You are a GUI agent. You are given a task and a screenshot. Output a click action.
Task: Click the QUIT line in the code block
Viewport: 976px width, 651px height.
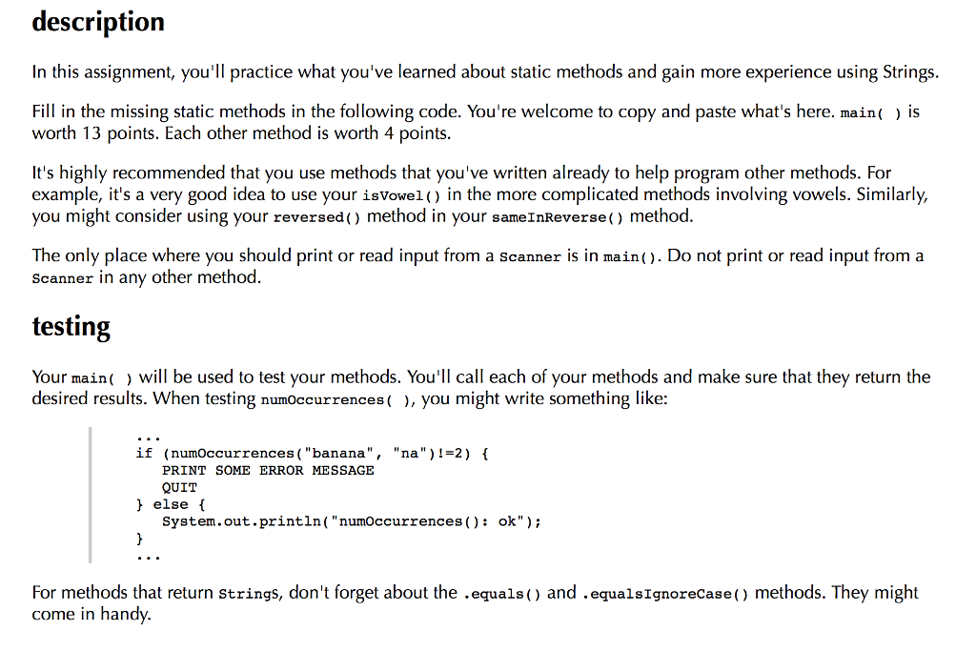(180, 488)
